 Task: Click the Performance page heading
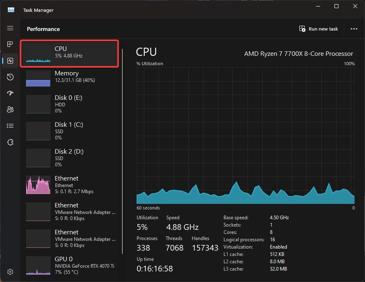click(43, 29)
